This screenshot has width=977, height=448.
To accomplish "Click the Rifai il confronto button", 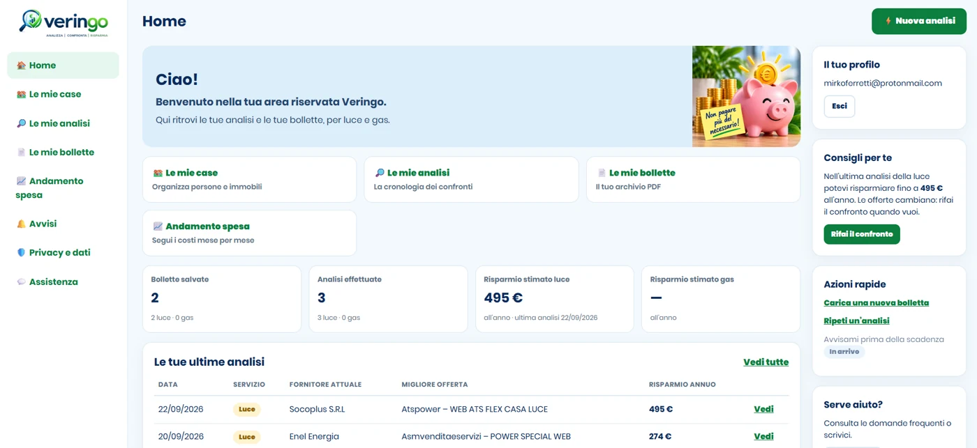I will 862,234.
